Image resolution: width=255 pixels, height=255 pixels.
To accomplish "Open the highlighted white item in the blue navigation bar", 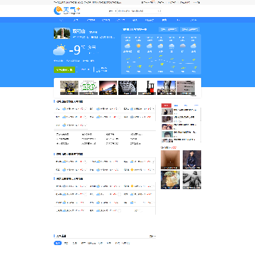I will [x=164, y=20].
